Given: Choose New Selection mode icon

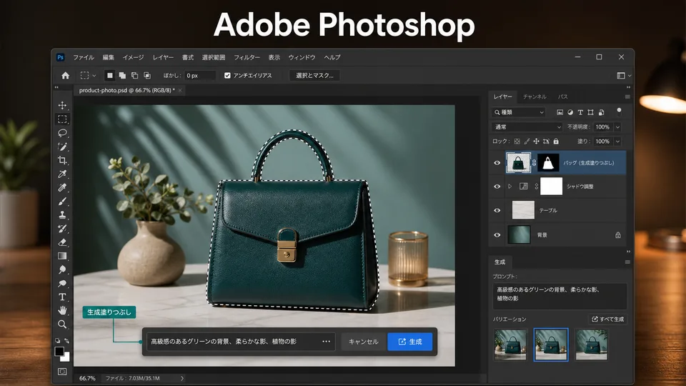Looking at the screenshot, I should click(110, 75).
